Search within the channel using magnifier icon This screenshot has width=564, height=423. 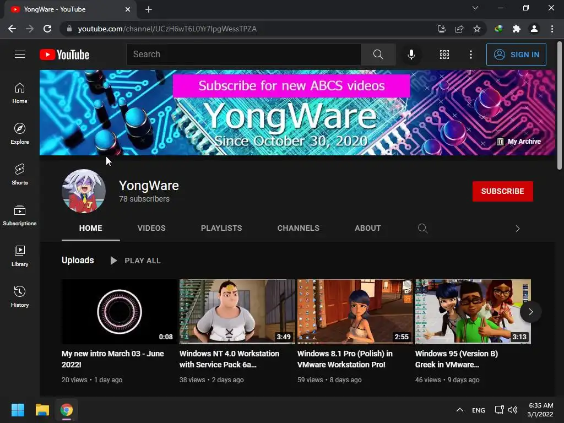422,229
